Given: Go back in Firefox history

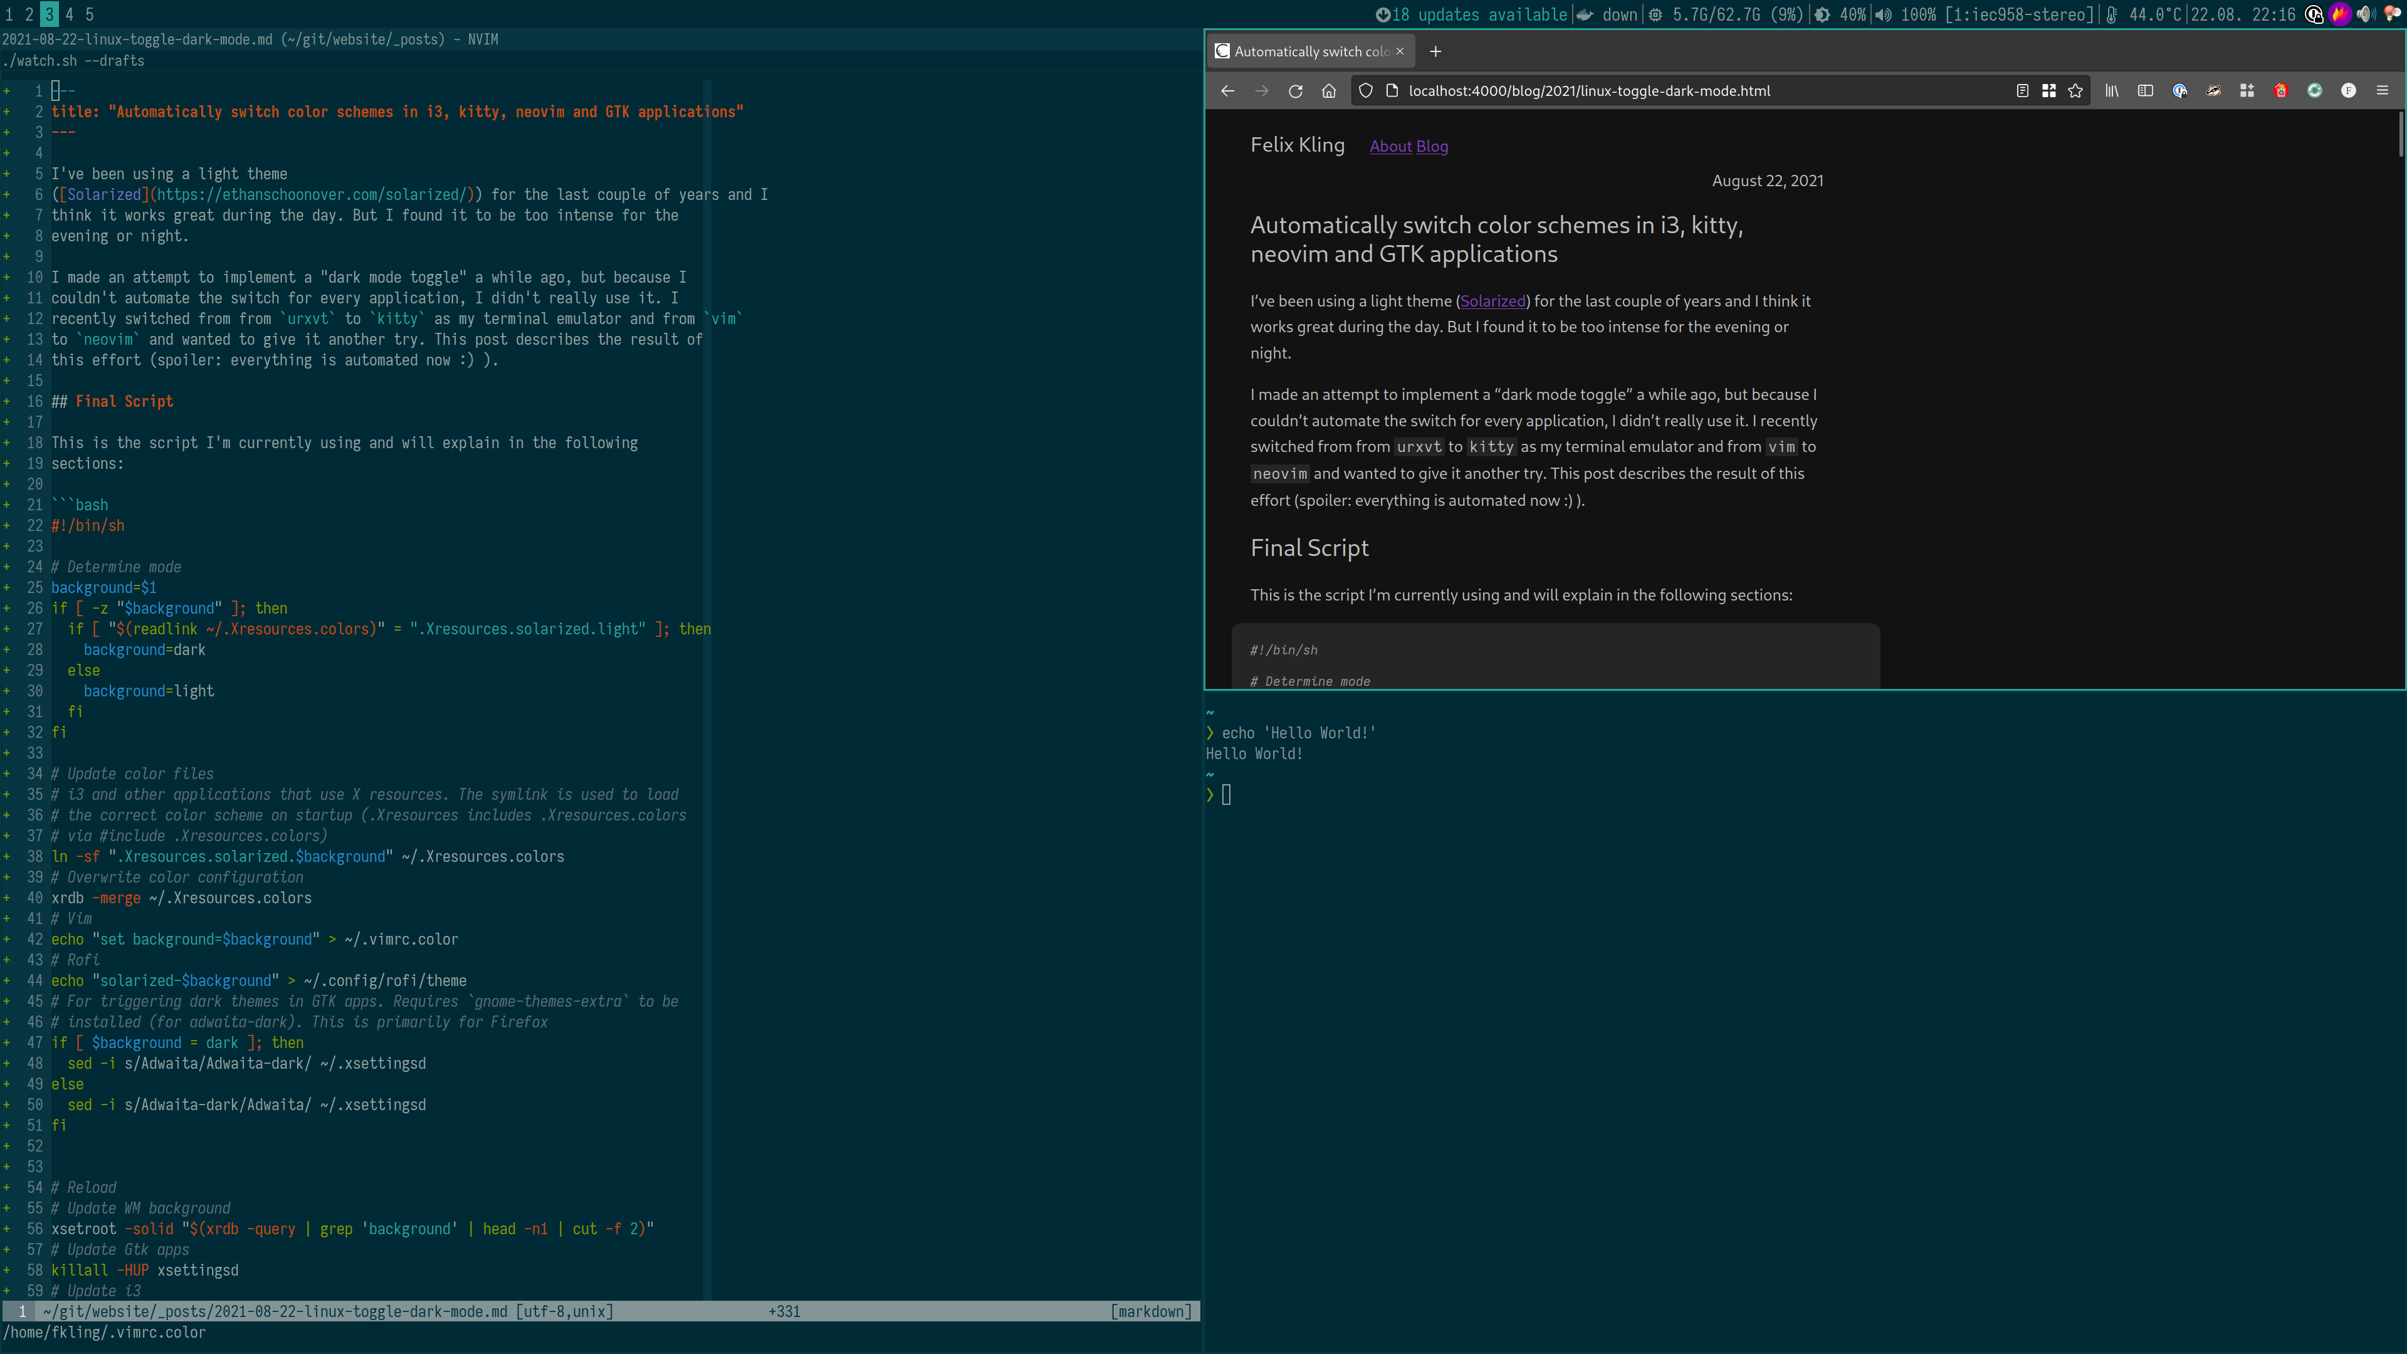Looking at the screenshot, I should coord(1228,91).
